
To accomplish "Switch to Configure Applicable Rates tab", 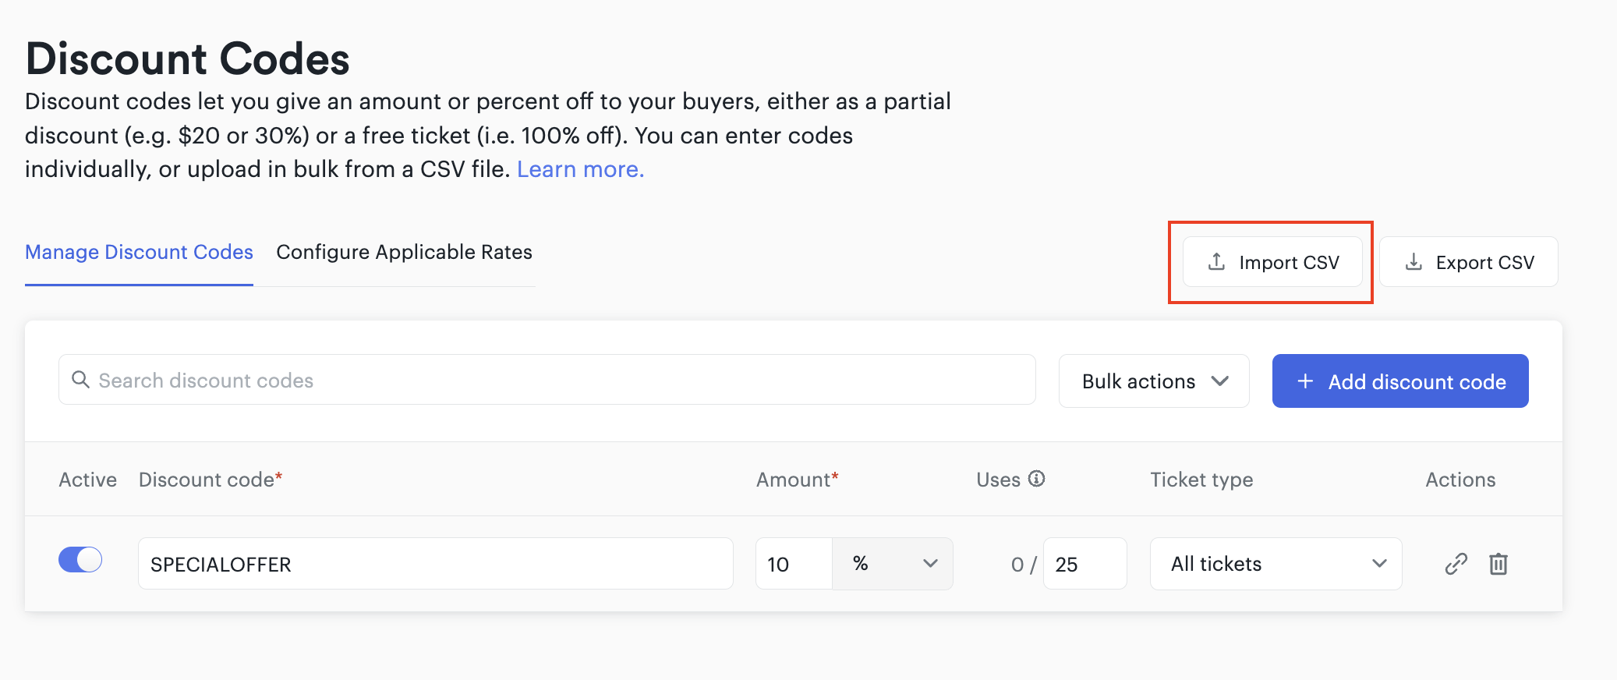I will point(404,252).
